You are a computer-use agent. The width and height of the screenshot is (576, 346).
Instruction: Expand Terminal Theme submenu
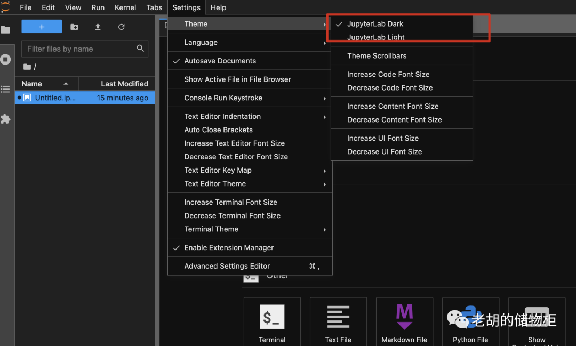coord(250,229)
